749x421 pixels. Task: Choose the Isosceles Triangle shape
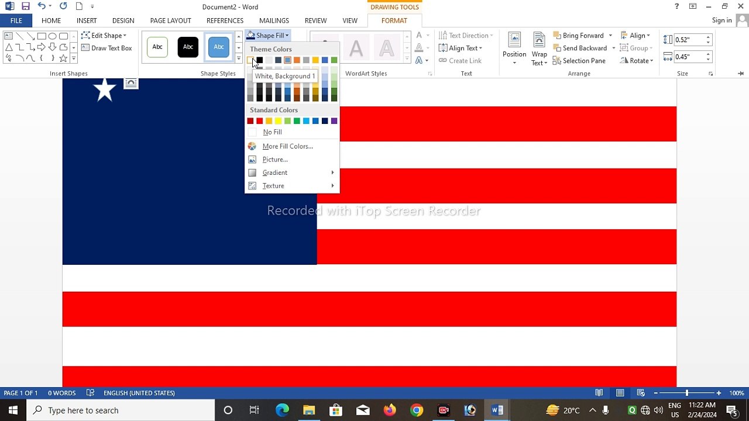coord(8,47)
